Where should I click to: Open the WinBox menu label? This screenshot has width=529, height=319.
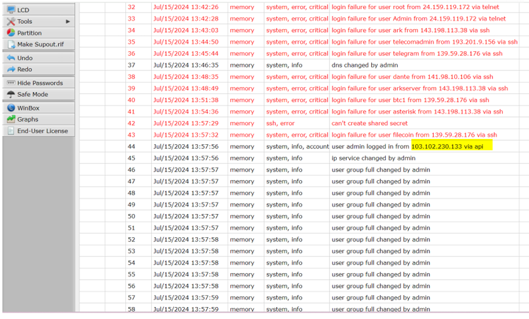point(28,108)
